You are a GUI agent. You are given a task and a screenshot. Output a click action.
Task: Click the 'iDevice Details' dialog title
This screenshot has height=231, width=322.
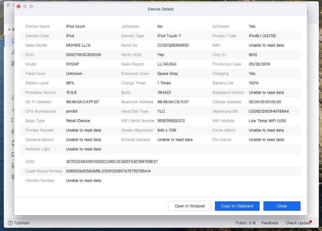pyautogui.click(x=161, y=9)
